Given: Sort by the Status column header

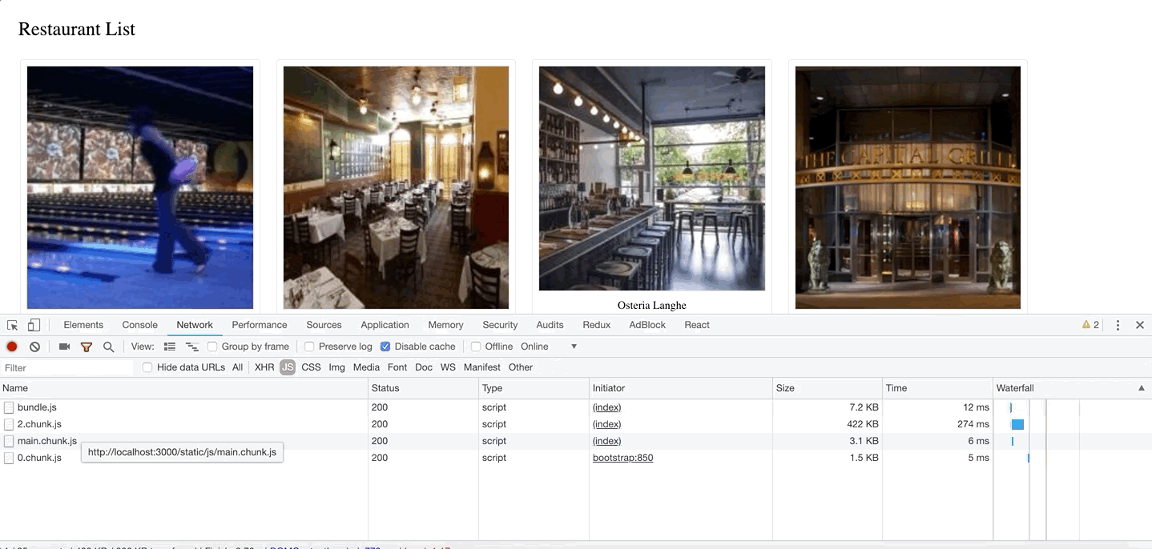Looking at the screenshot, I should point(423,388).
